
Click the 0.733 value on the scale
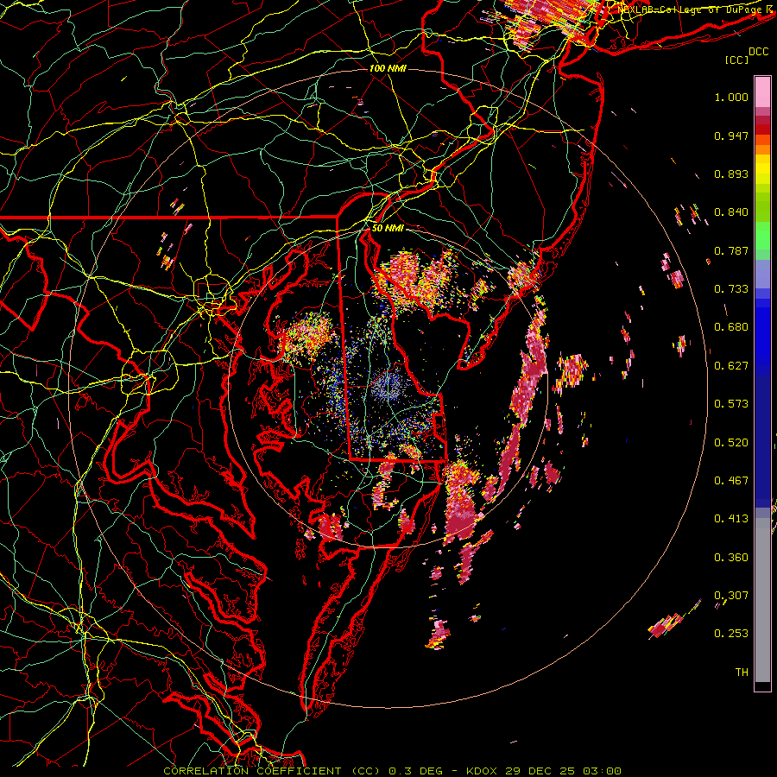point(731,289)
